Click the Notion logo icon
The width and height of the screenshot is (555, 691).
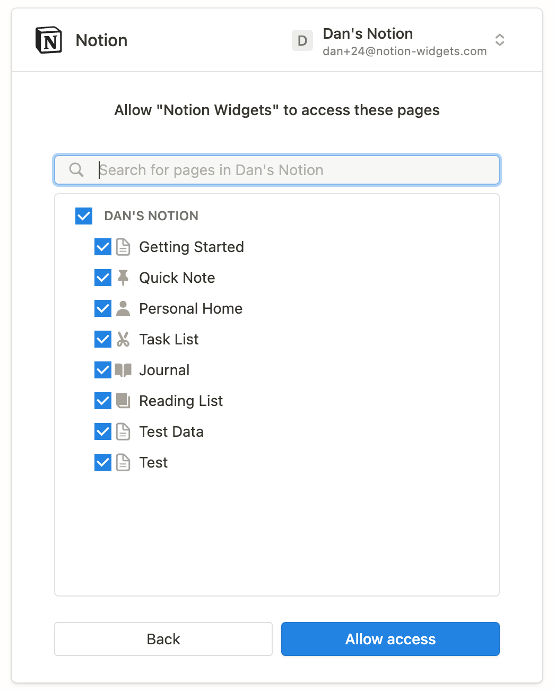pyautogui.click(x=48, y=39)
